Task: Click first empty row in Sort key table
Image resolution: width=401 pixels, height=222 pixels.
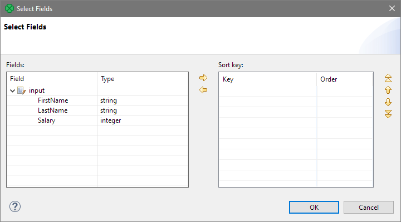Action: tap(267, 91)
